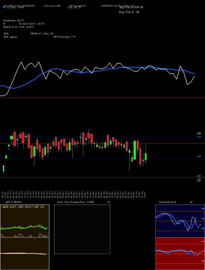Click the blue 12-day SMA legend square
Screen dimensions: 205x270
click(4, 7)
